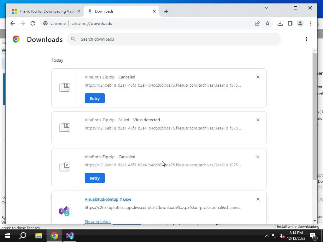Retry the third ViraBot's Zip.zip download
This screenshot has height=242, width=323.
point(95,178)
